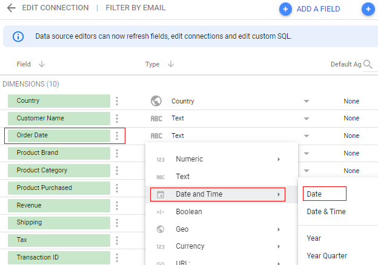This screenshot has height=265, width=378.
Task: Click the info icon in the blue banner
Action: [18, 36]
